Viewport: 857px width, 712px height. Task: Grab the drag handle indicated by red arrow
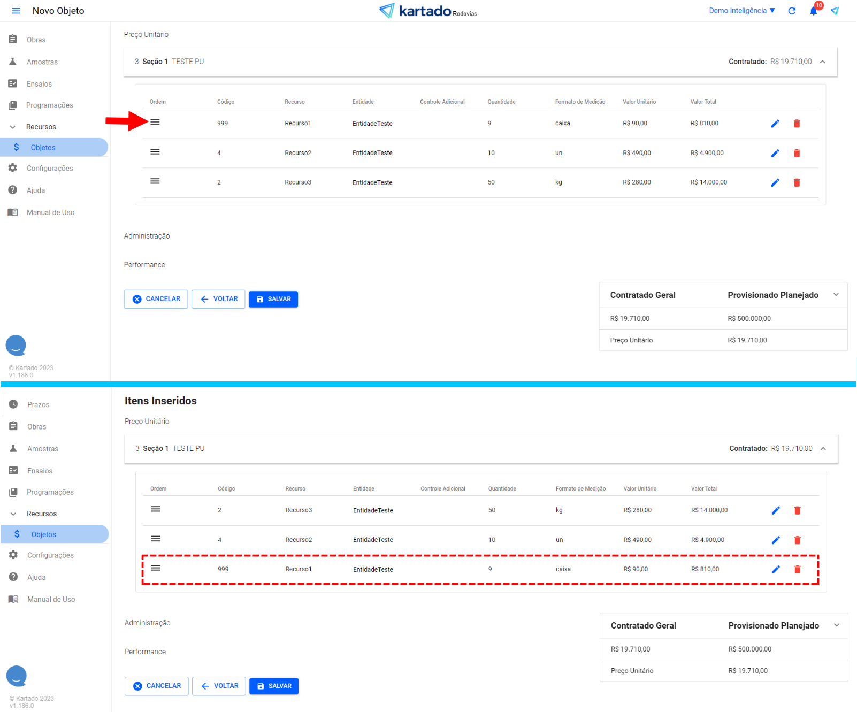pyautogui.click(x=155, y=123)
